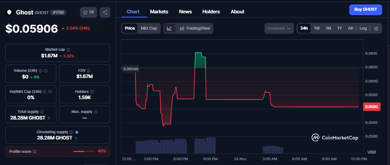This screenshot has height=165, width=390.
Task: Expand Total supply 28.28M GHOST chevron
Action: point(49,118)
